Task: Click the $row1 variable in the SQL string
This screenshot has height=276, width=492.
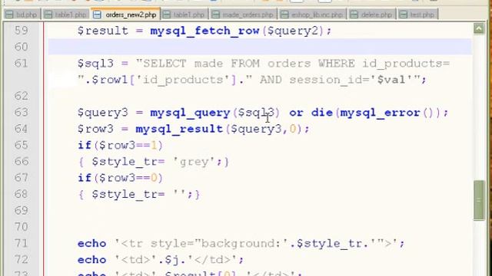Action: click(x=110, y=80)
